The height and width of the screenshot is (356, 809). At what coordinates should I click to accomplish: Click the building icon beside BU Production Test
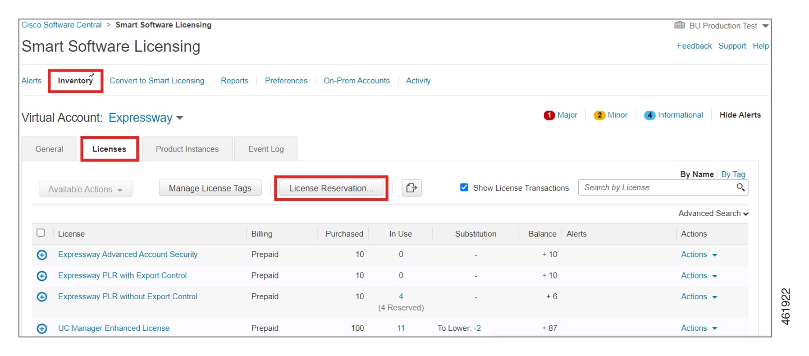pos(679,25)
